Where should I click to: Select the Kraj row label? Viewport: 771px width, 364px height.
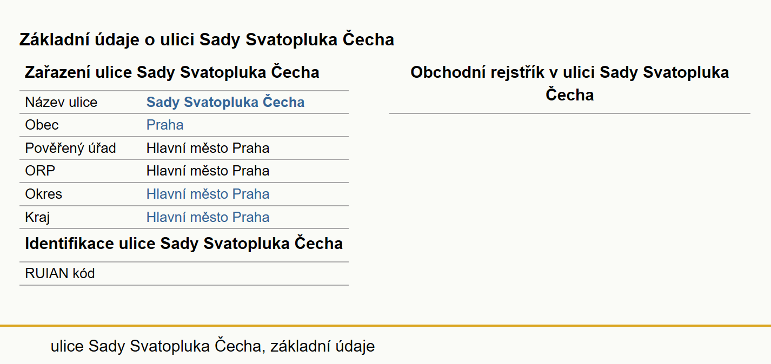click(x=37, y=217)
